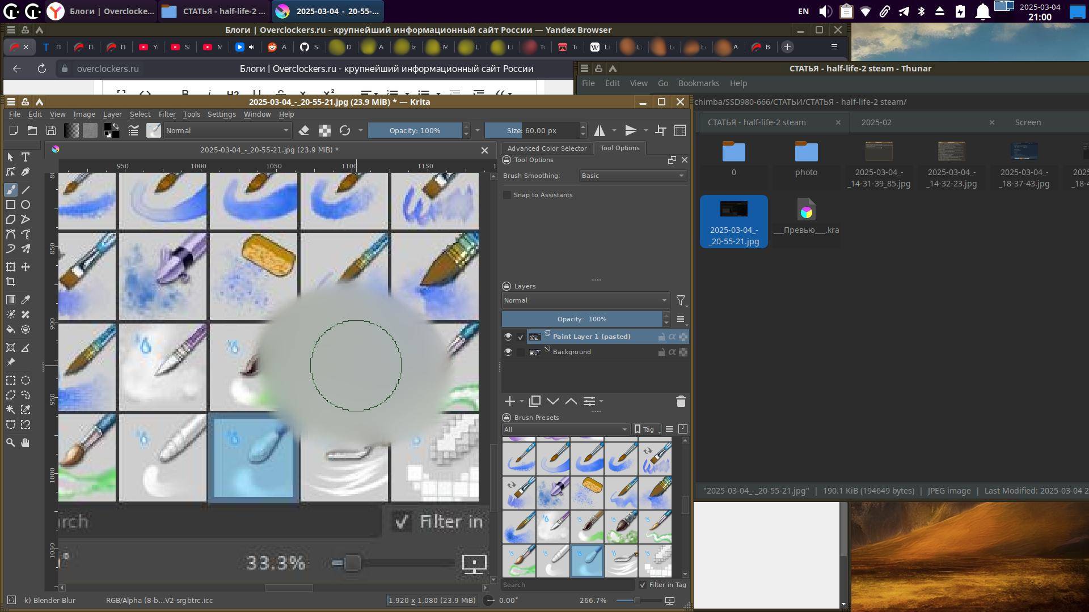The height and width of the screenshot is (612, 1089).
Task: Delete layer with trash icon
Action: pos(681,401)
